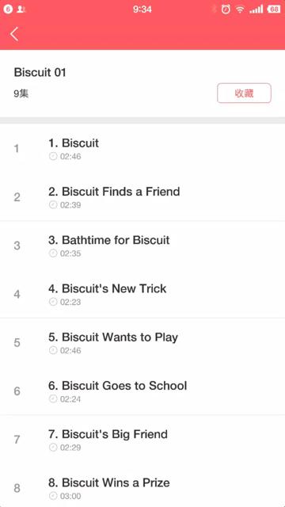
Task: Select 7. Biscuit's Big Friend
Action: 142,440
